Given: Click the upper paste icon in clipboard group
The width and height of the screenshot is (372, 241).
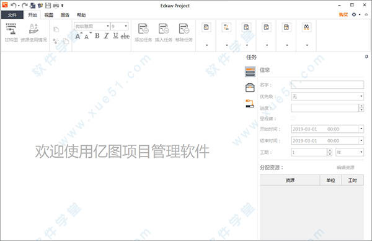Looking at the screenshot, I should (x=56, y=29).
